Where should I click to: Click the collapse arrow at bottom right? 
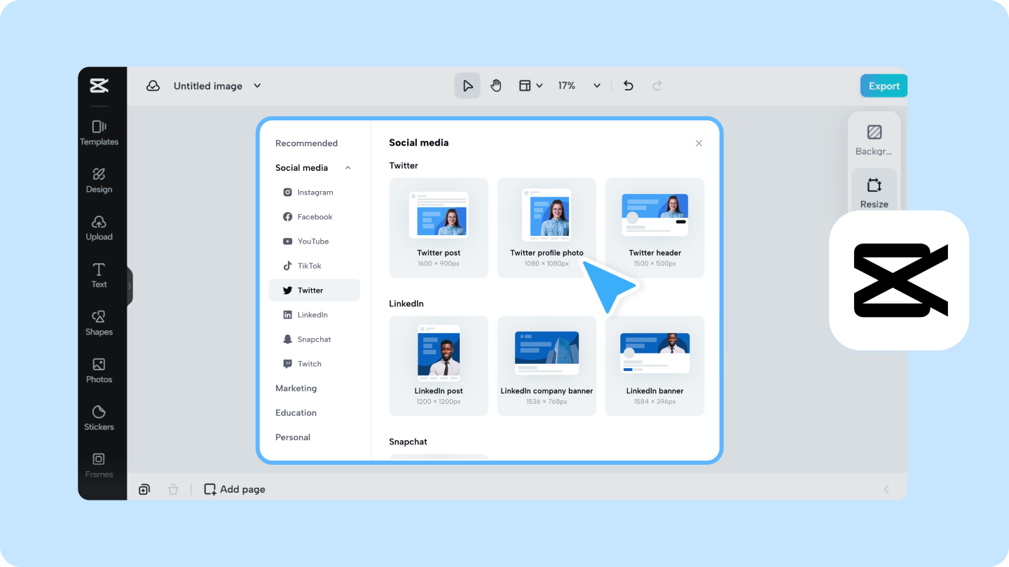click(x=886, y=489)
